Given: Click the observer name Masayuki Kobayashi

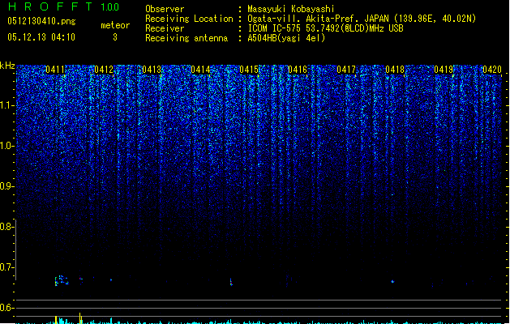Looking at the screenshot, I should pyautogui.click(x=291, y=9).
